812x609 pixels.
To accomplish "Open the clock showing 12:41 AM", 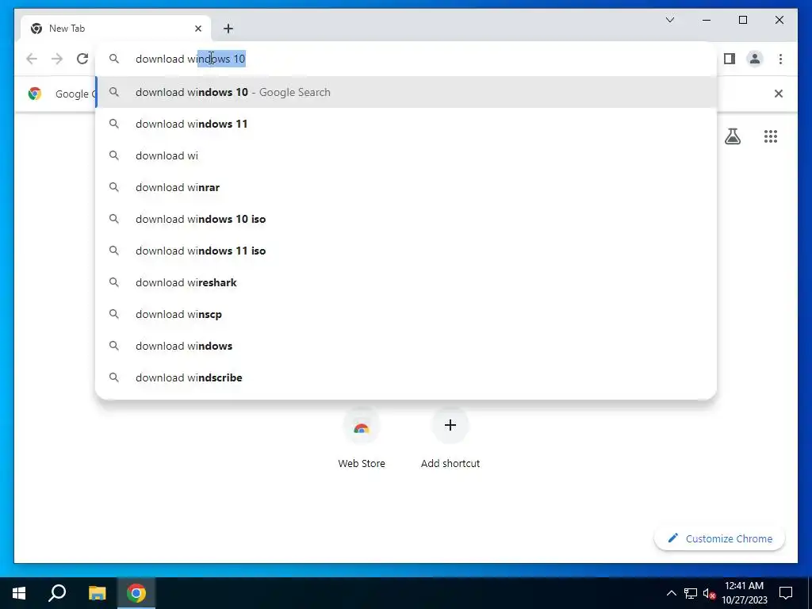I will [x=744, y=593].
